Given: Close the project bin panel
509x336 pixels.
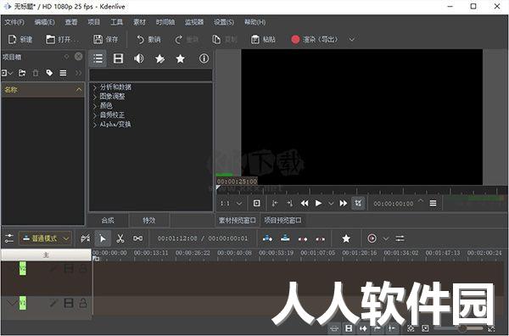Looking at the screenshot, I should (79, 57).
